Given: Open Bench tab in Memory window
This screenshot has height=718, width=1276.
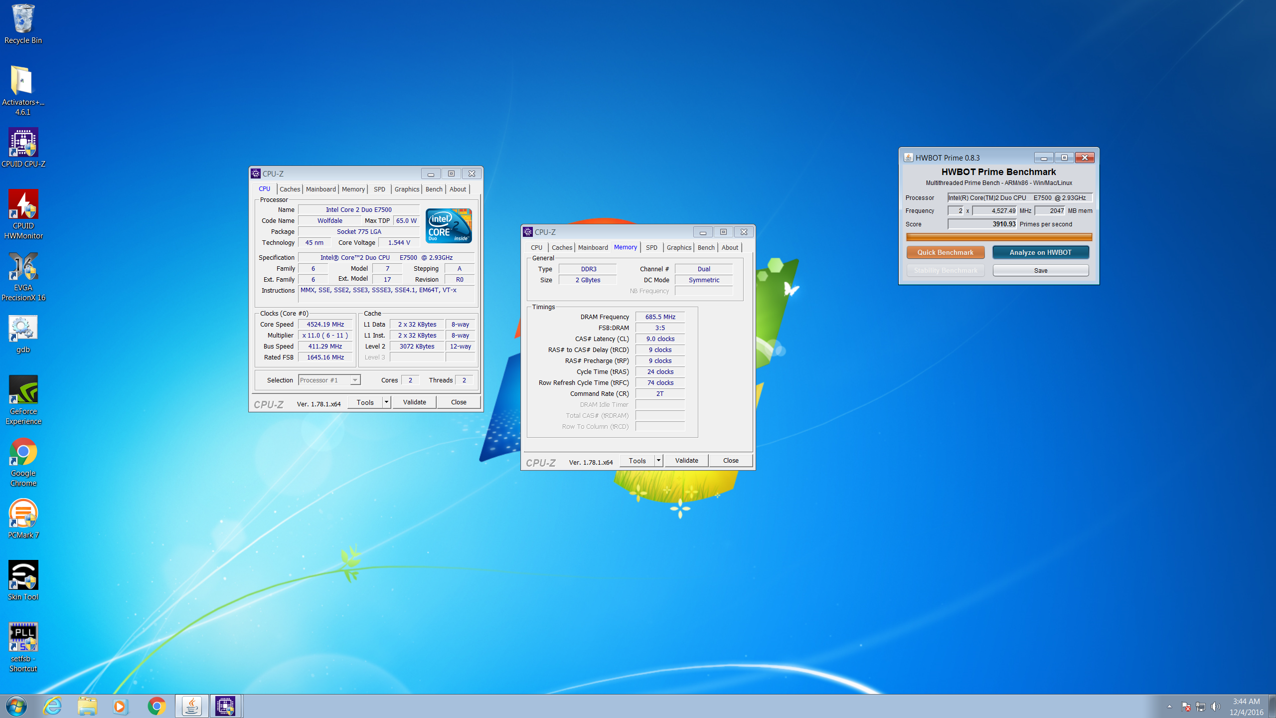Looking at the screenshot, I should tap(706, 248).
